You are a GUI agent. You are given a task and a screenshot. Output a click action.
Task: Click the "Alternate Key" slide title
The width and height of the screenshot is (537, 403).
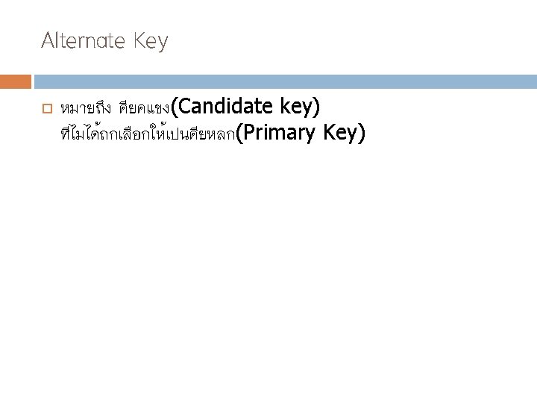click(x=104, y=41)
